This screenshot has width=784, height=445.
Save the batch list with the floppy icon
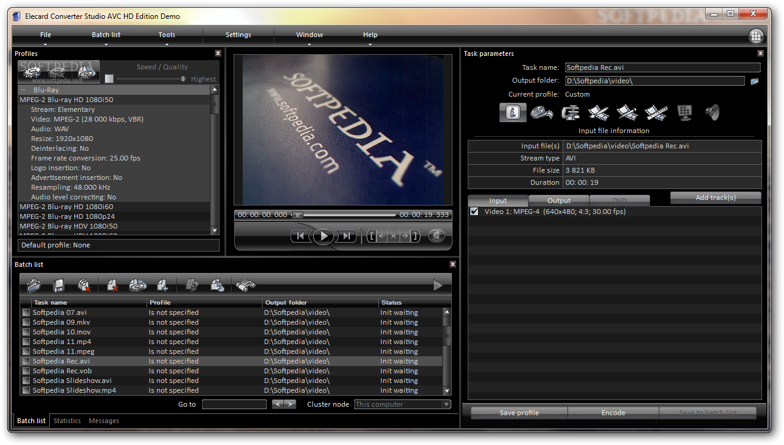point(58,285)
